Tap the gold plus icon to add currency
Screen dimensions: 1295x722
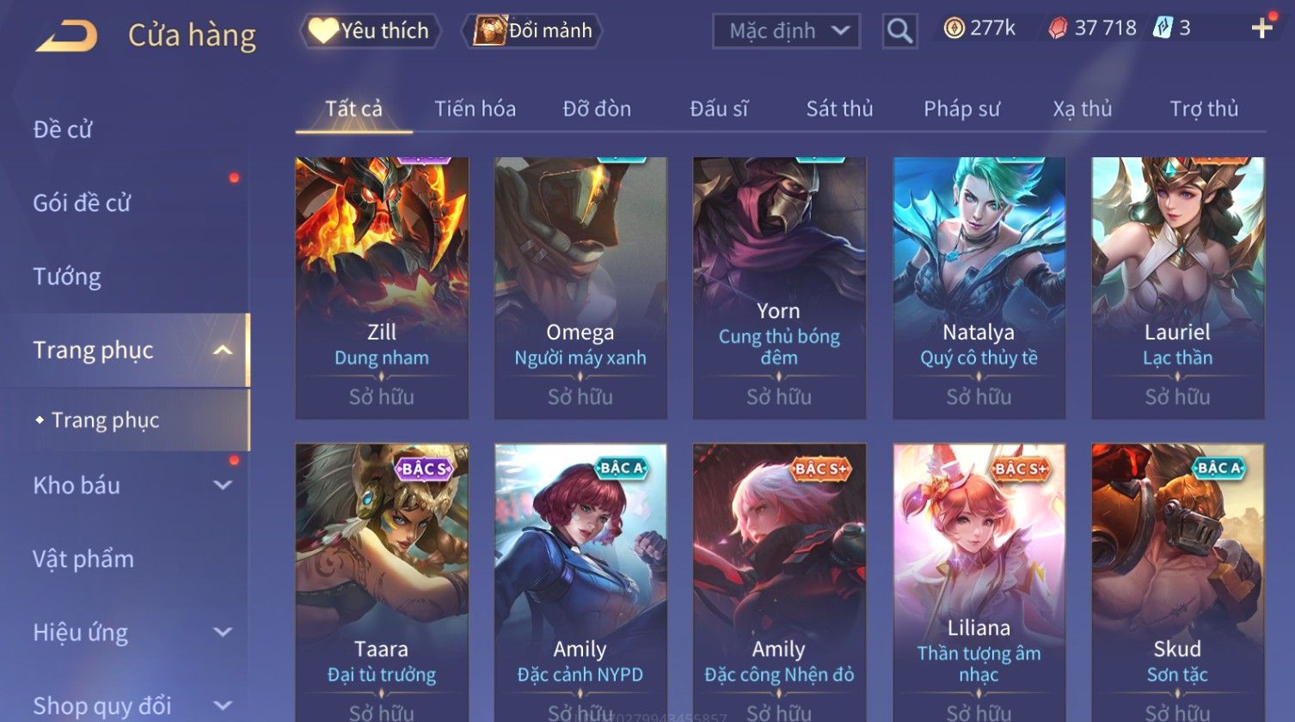point(1261,28)
